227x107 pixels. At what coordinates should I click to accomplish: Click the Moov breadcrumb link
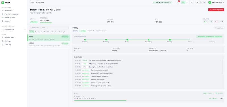[x=32, y=2]
